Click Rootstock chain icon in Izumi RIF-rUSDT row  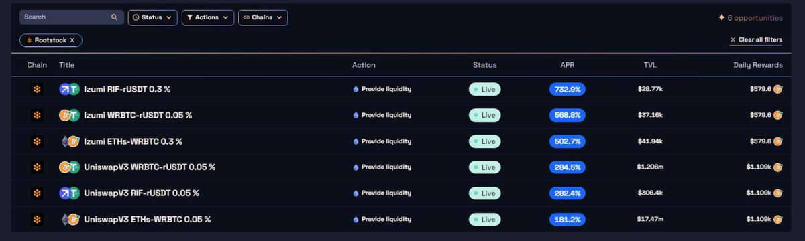coord(37,89)
